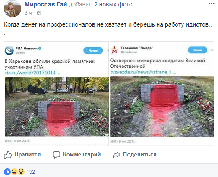Open the РИА Новости monument photo
The width and height of the screenshot is (218, 177).
click(57, 107)
